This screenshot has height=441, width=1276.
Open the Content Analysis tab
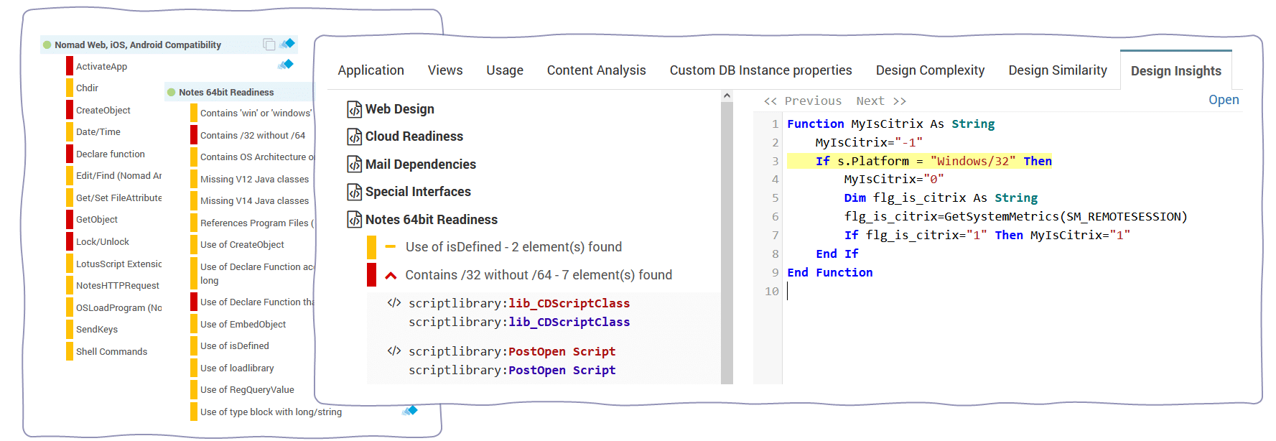pos(596,70)
